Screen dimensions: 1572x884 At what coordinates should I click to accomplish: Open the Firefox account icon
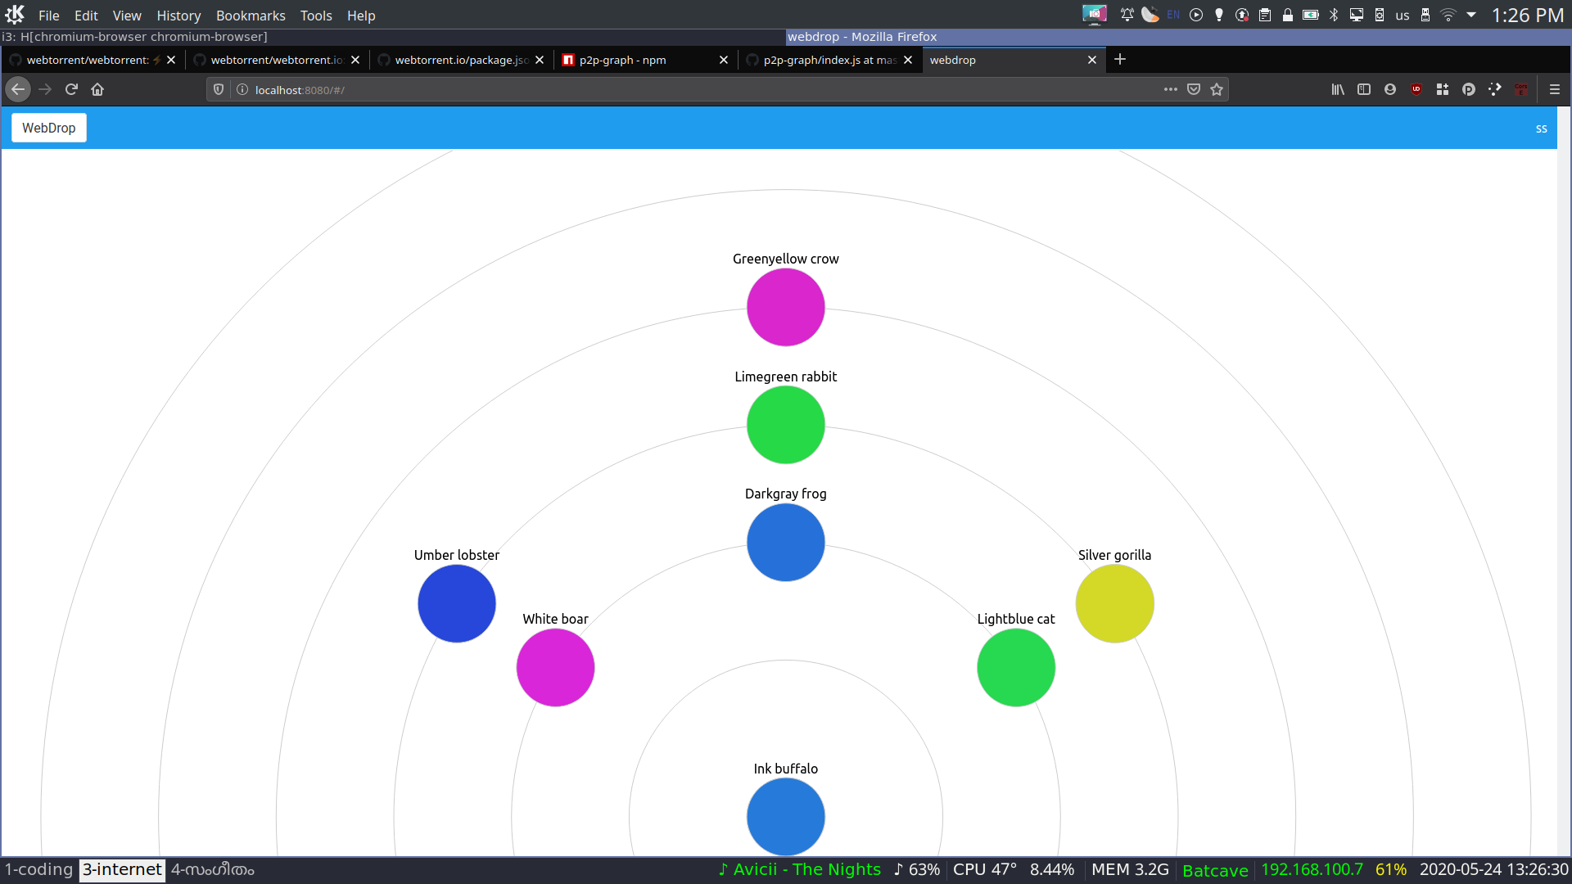[1390, 89]
